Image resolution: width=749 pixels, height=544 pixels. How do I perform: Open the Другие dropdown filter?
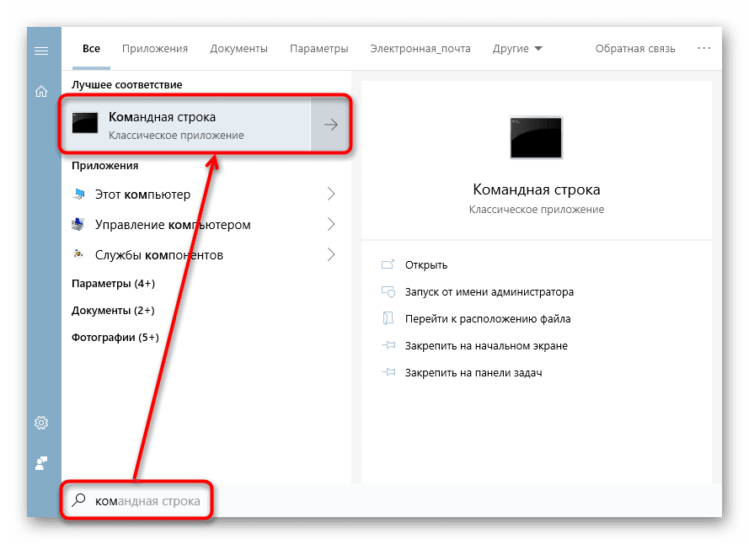(x=517, y=49)
